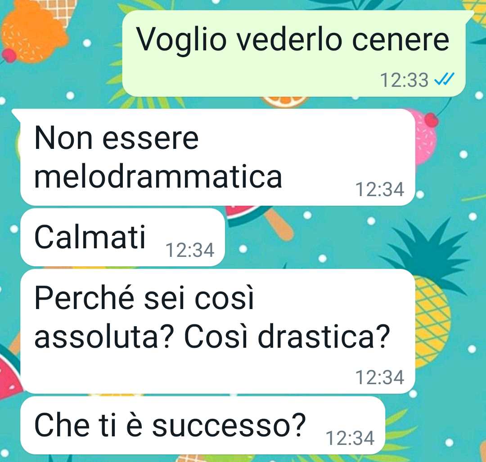Screen dimensions: 486x462
Task: Select the sent message 'Voglio vederlo cenere'
Action: [x=294, y=54]
